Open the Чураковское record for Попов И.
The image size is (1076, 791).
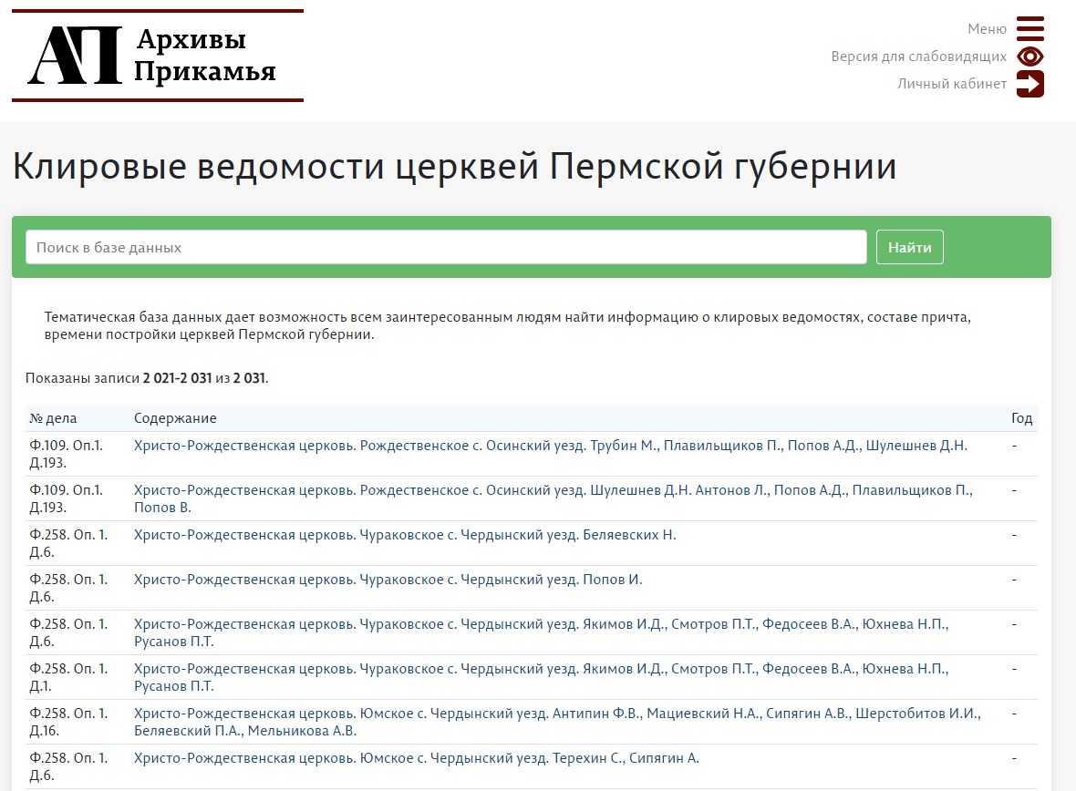click(388, 580)
